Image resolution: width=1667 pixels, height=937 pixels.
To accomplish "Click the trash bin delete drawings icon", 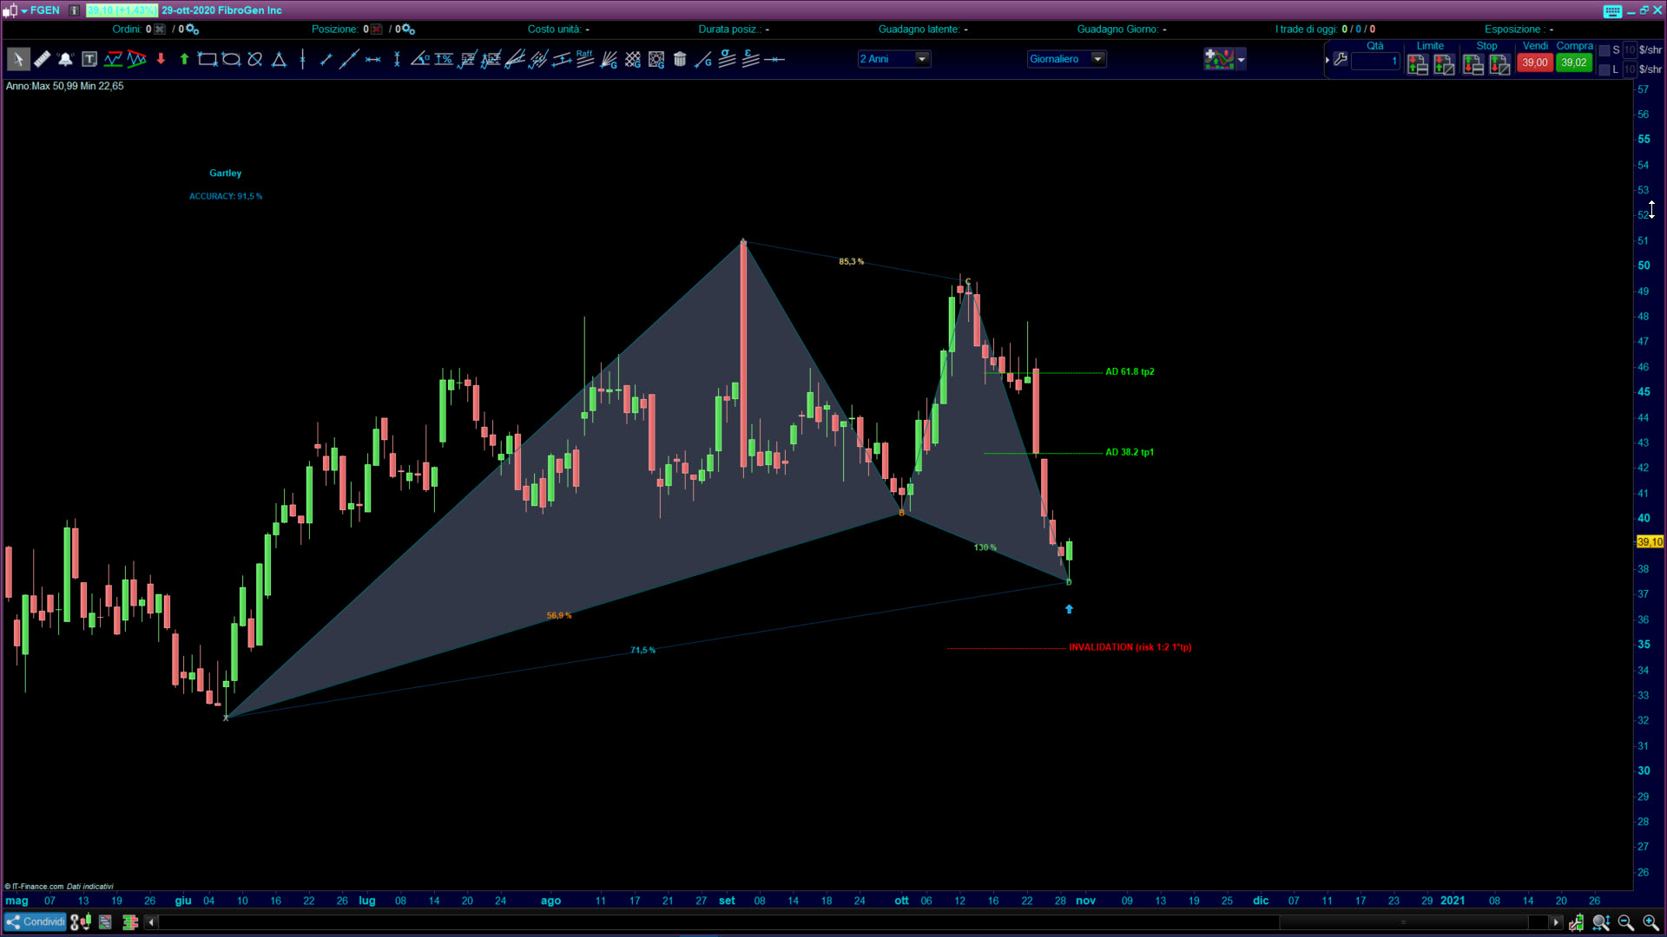I will pos(680,59).
